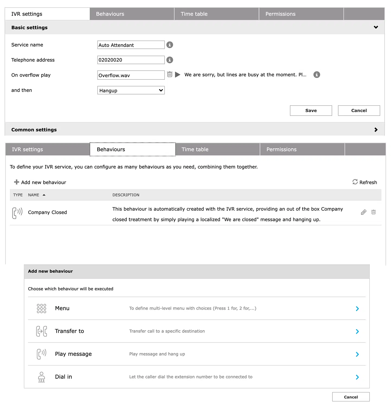Cancel the Add new behaviour dialog
The image size is (391, 409).
click(351, 397)
